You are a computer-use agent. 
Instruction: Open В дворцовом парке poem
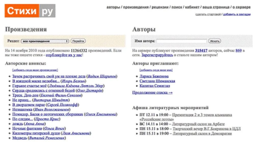(29, 105)
